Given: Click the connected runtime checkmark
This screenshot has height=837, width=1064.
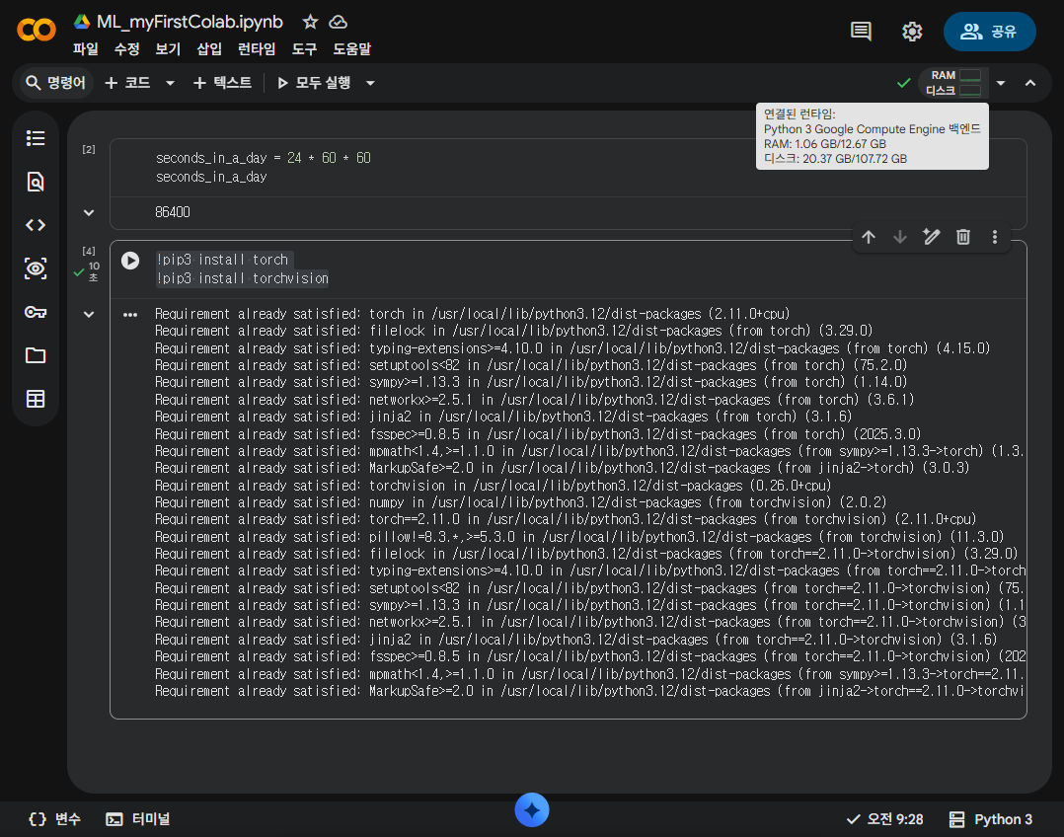Looking at the screenshot, I should point(903,83).
